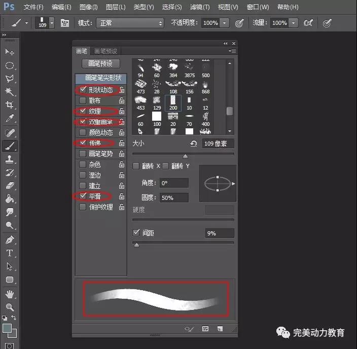Screen dimensions: 357x349
Task: Select the Hand tool
Action: click(x=9, y=294)
